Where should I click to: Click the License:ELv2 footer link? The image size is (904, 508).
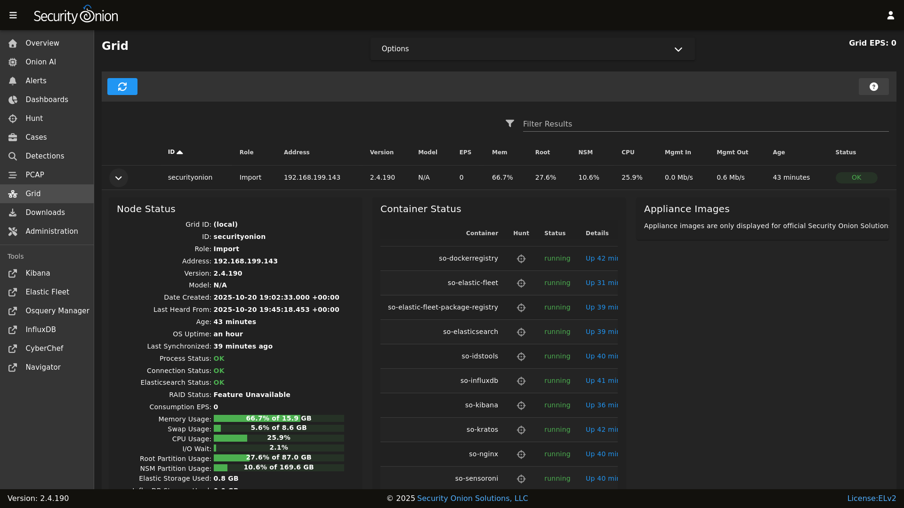[x=871, y=498]
